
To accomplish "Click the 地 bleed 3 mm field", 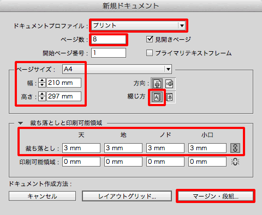I will click(x=123, y=148).
